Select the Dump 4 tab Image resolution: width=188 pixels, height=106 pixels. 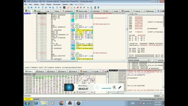click(62, 71)
